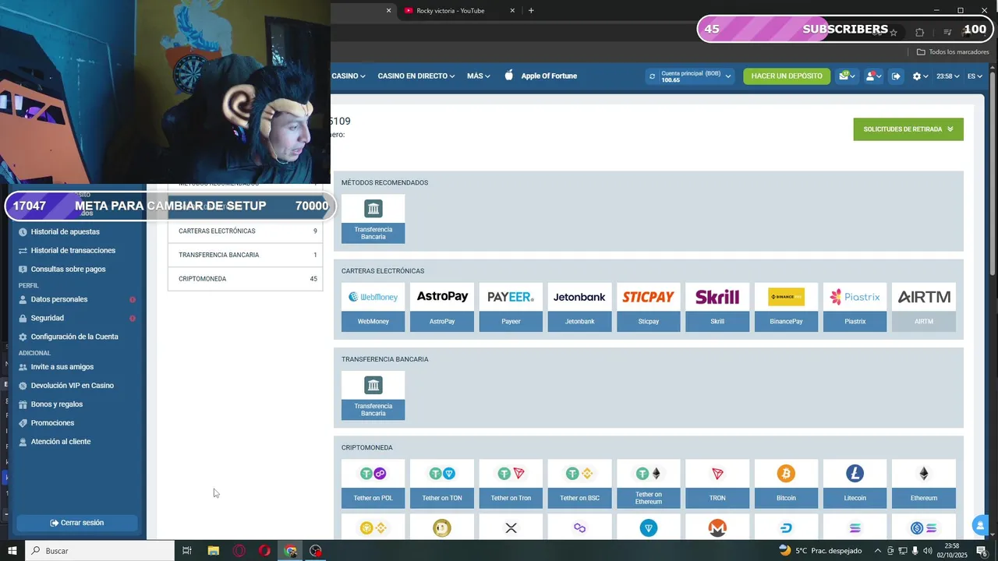The height and width of the screenshot is (561, 998).
Task: Select the Jetonbank payment tile
Action: tap(579, 307)
